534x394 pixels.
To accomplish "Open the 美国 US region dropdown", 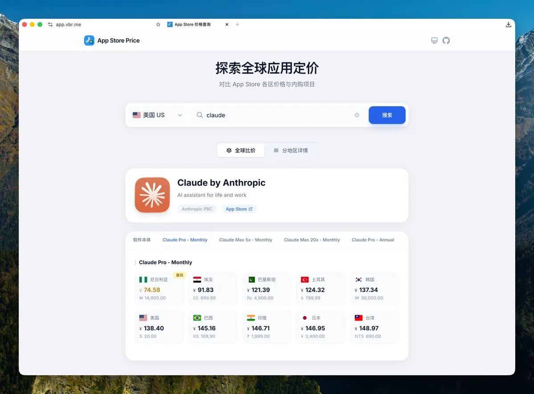I will (x=158, y=115).
